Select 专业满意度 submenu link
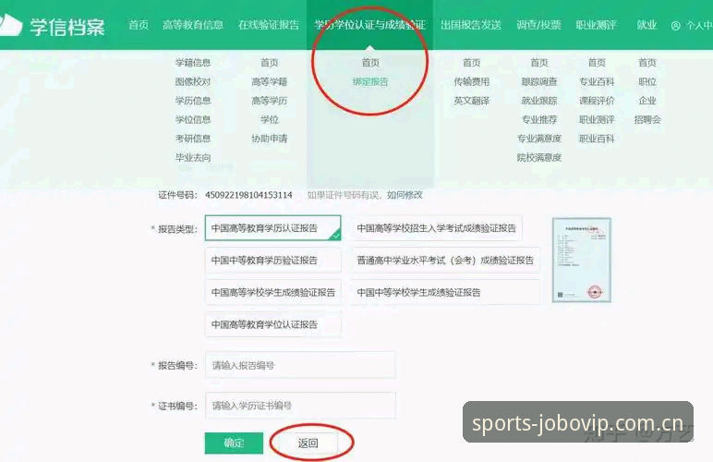The image size is (713, 462). pyautogui.click(x=538, y=139)
